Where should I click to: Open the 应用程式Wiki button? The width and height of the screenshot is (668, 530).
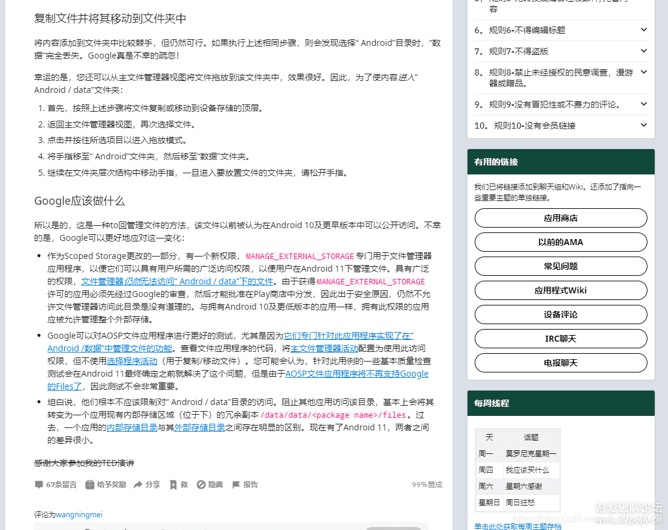560,290
